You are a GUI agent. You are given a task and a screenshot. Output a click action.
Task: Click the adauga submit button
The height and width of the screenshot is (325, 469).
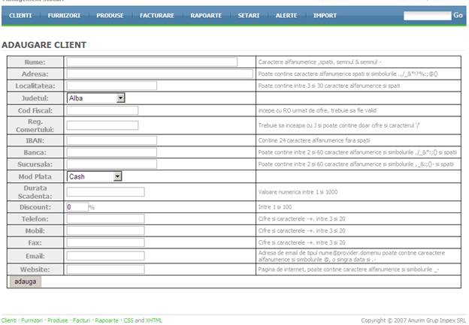click(x=25, y=281)
